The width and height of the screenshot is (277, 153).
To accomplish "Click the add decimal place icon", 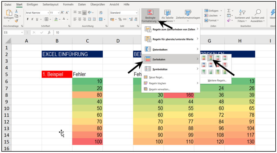I will (131, 19).
